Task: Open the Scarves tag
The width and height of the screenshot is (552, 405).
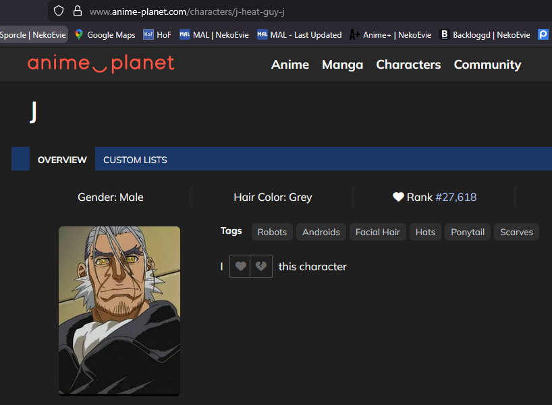Action: tap(516, 232)
